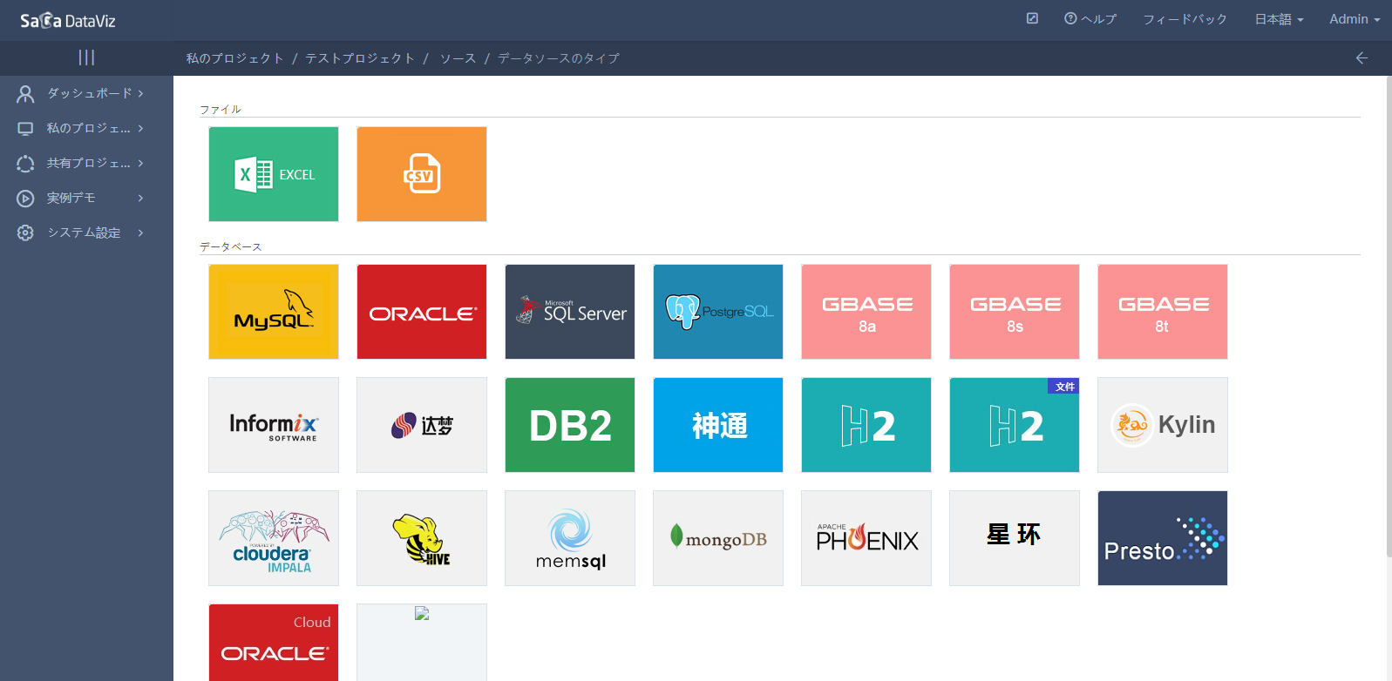Select the Presto data source tile

(1163, 538)
